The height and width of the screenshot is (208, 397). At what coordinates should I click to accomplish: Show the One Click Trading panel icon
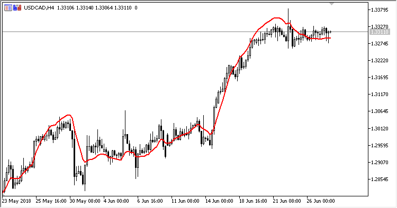coord(17,8)
